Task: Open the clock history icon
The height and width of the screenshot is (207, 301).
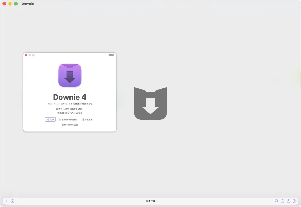Action: [x=288, y=201]
